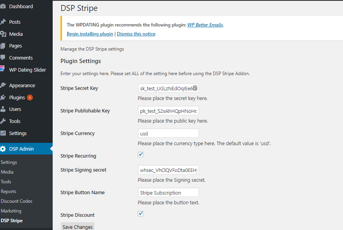The height and width of the screenshot is (230, 343).
Task: Click the hint 'Please place the Signing secret.'
Action: [172, 180]
